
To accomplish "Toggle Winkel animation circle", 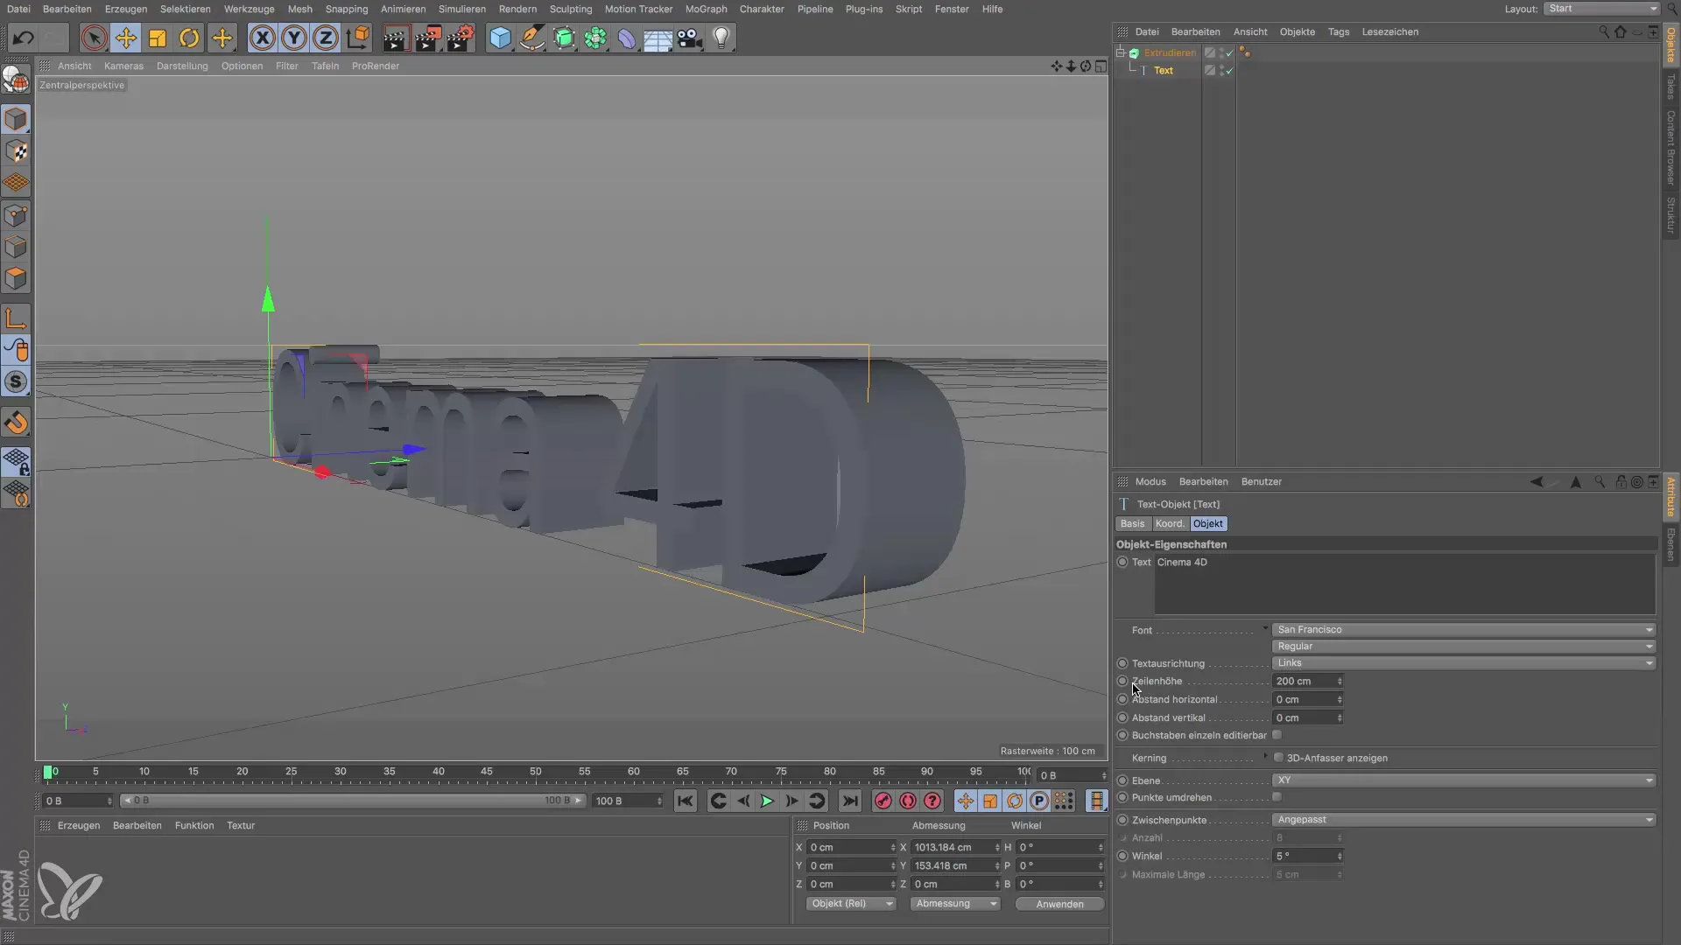I will [x=1122, y=856].
